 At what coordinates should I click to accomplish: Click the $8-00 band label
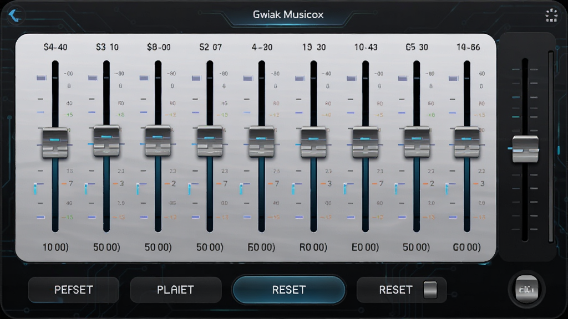(159, 48)
